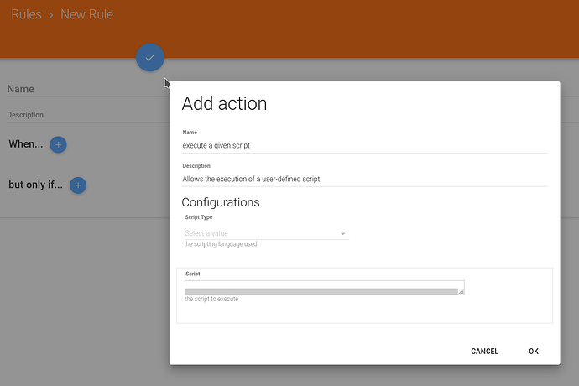Click the 'the scripting language used' hint text
Viewport: 579px width, 386px height.
[221, 244]
